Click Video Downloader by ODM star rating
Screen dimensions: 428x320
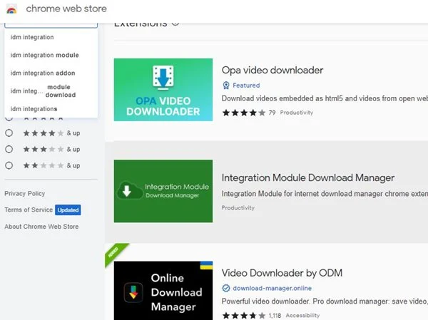pyautogui.click(x=244, y=316)
